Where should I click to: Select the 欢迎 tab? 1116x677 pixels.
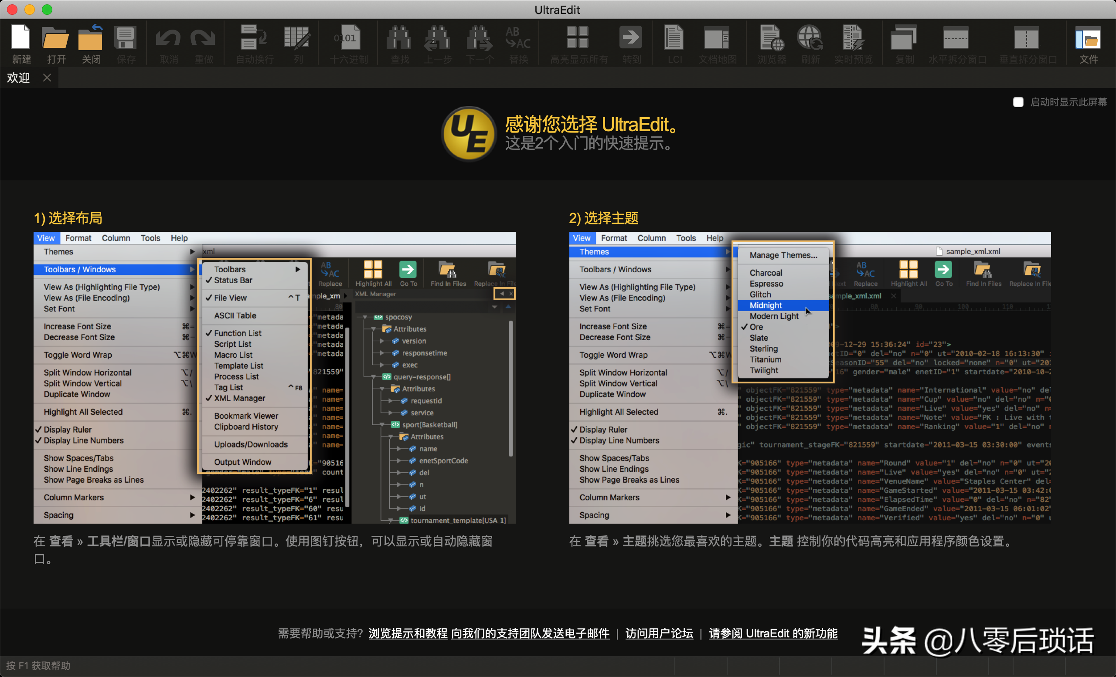19,78
